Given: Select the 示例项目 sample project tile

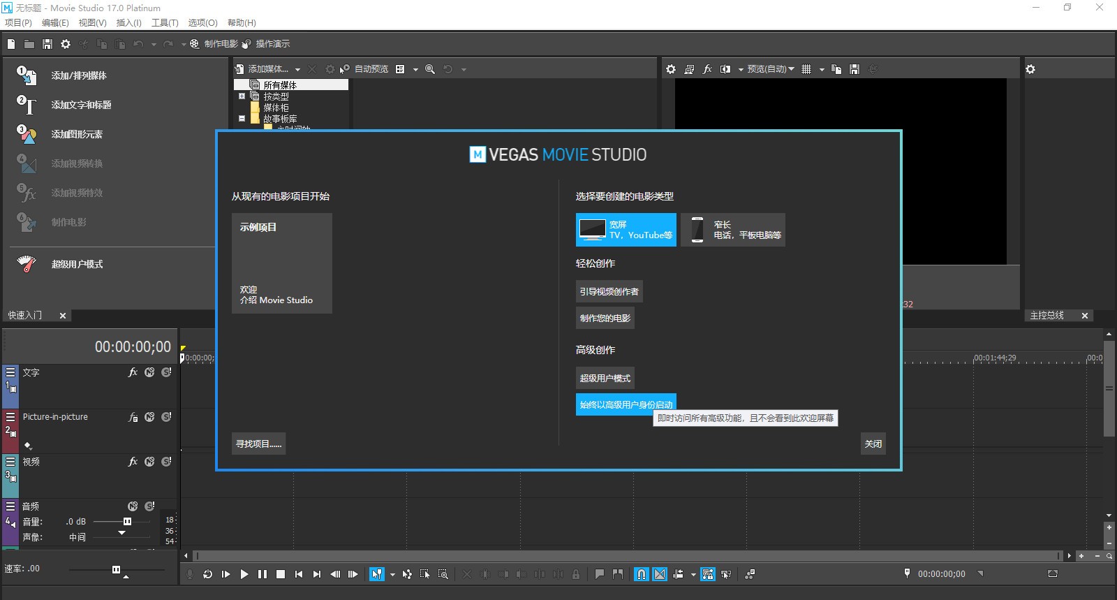Looking at the screenshot, I should (x=281, y=263).
